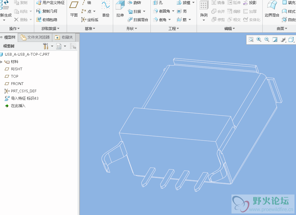Choose the 点 (Point) datum tool
The height and width of the screenshot is (215, 296).
point(87,11)
